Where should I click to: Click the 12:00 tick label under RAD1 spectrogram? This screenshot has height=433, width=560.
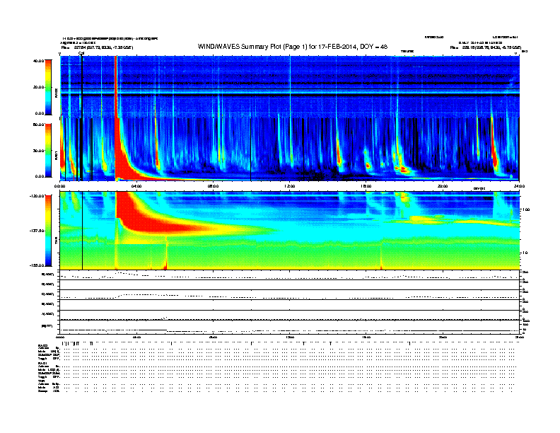[x=290, y=186]
